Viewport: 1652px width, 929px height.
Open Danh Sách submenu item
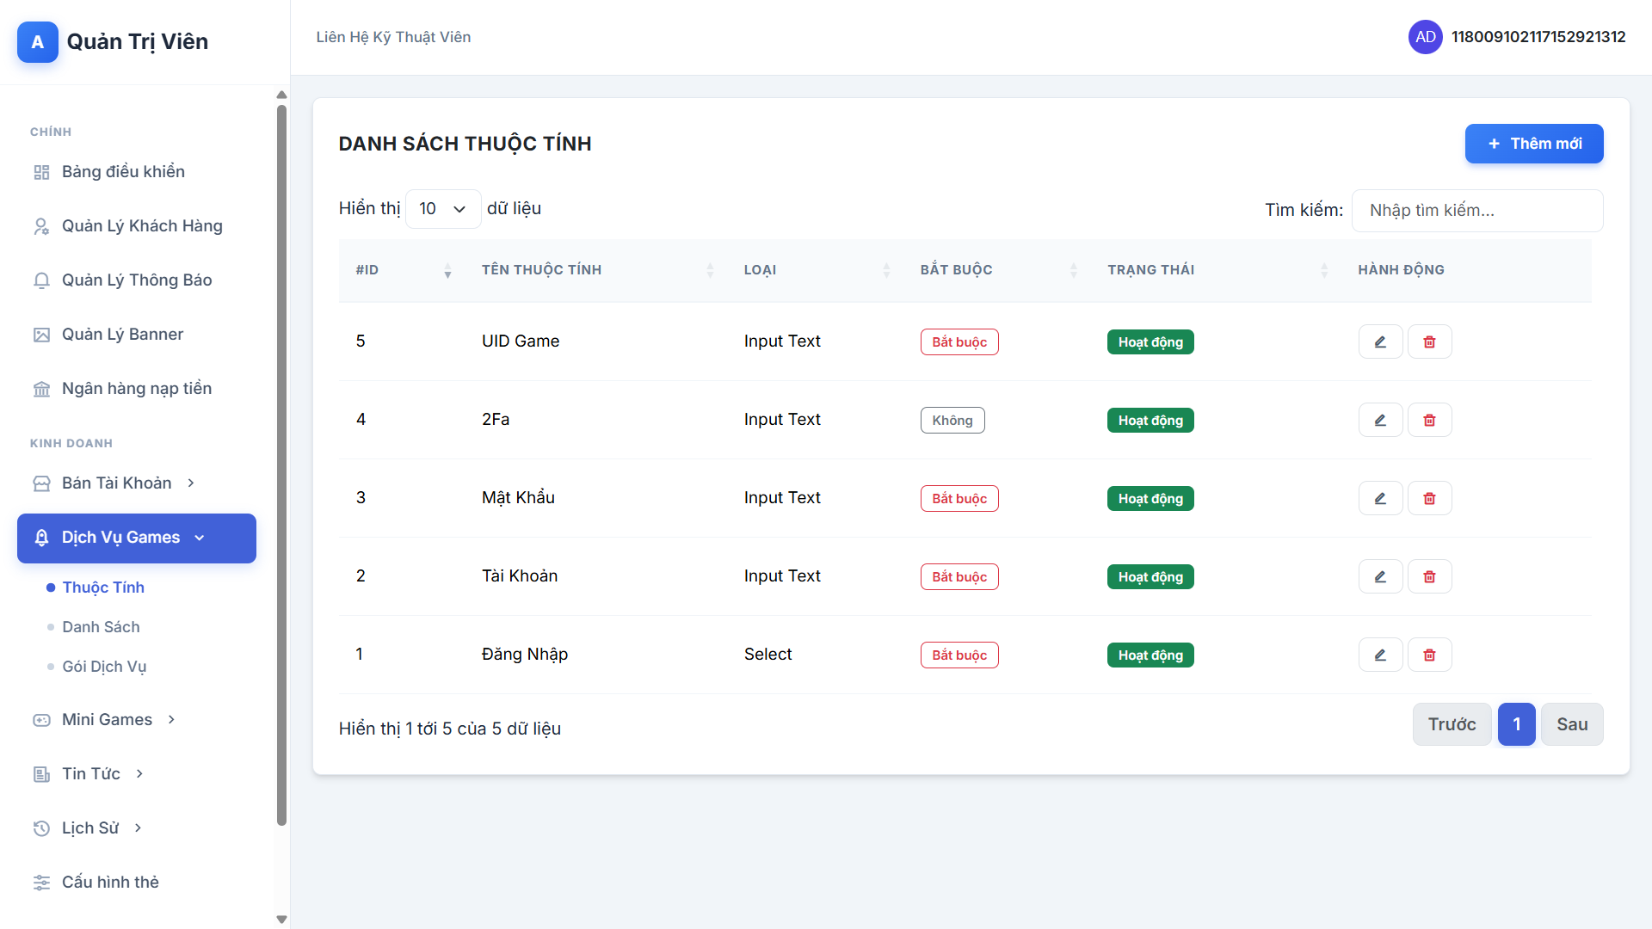[x=101, y=627]
